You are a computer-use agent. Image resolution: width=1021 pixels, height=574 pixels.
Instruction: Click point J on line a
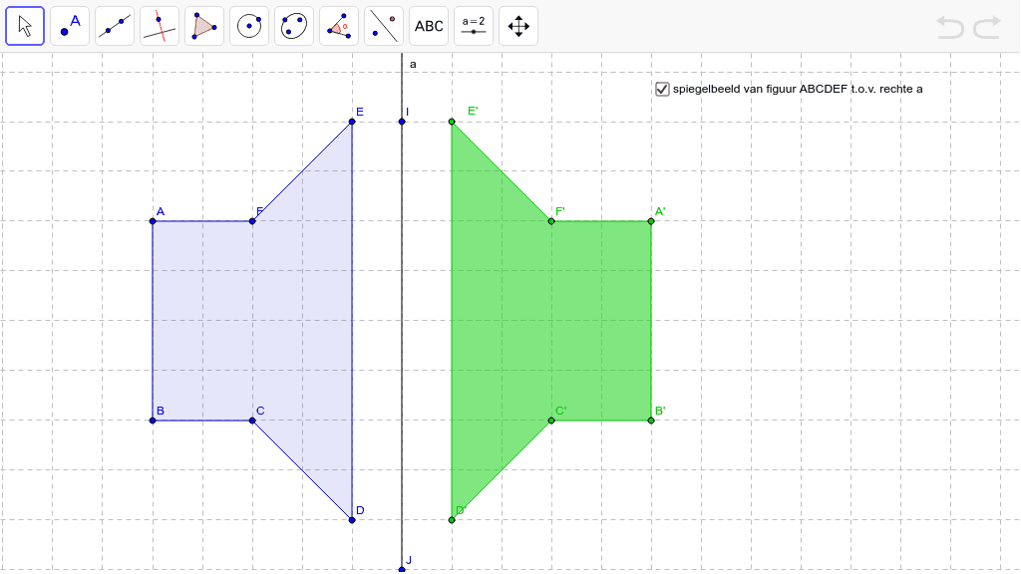point(402,569)
